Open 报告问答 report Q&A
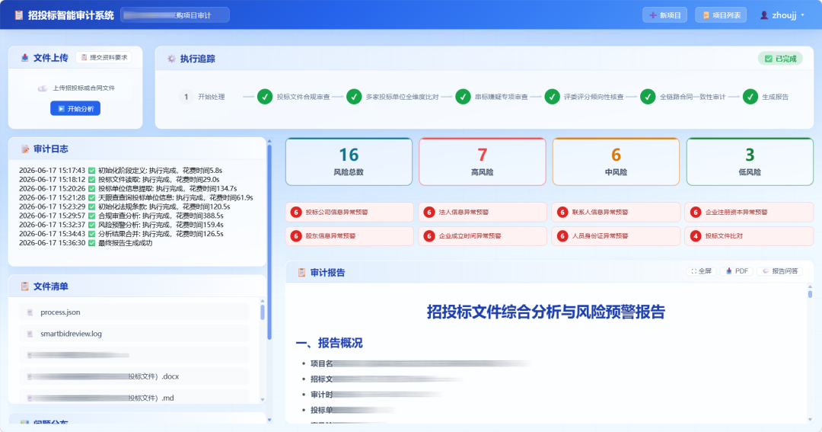This screenshot has height=432, width=822. pos(779,271)
